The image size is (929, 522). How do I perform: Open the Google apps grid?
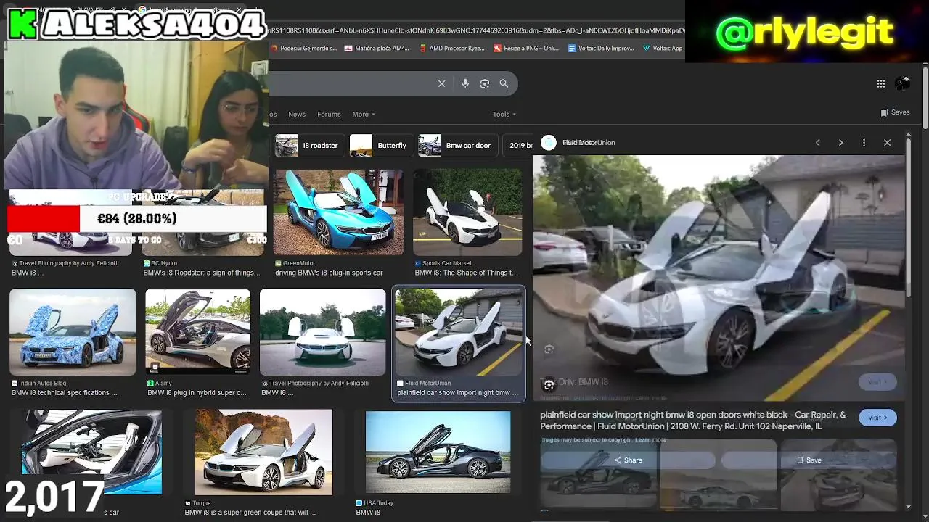[881, 83]
